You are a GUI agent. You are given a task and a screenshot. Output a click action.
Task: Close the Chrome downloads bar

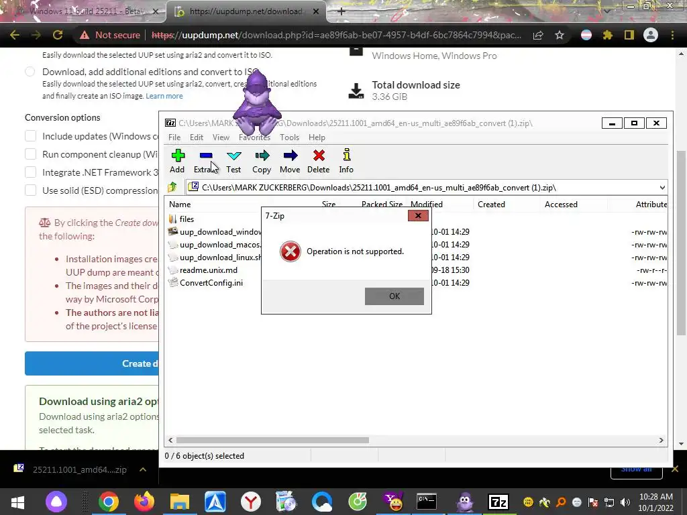[x=675, y=469]
